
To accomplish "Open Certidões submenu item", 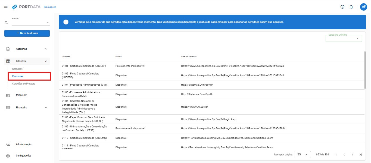I will click(17, 69).
